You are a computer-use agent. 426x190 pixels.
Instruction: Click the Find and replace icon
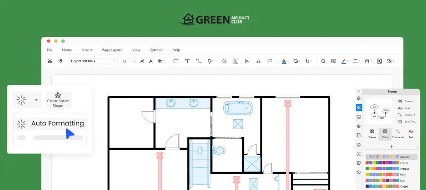point(334,61)
